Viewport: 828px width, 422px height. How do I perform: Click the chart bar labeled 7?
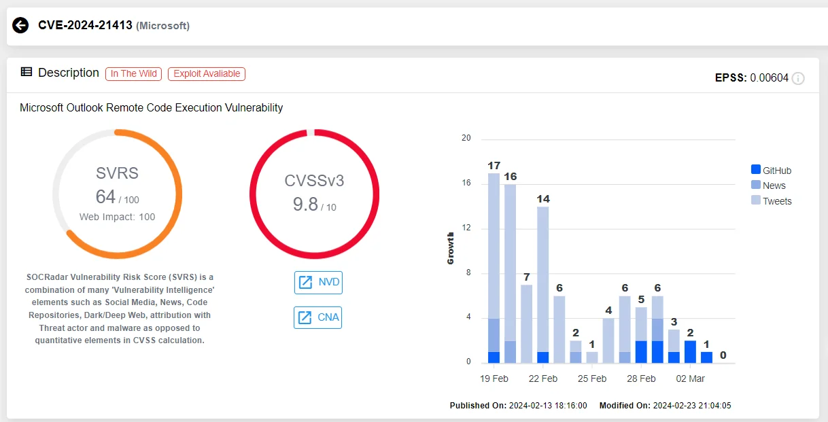(x=527, y=324)
